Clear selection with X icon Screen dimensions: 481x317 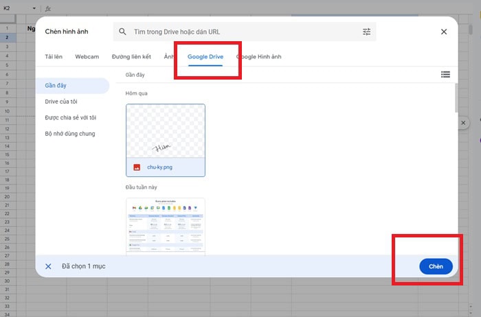click(x=48, y=266)
